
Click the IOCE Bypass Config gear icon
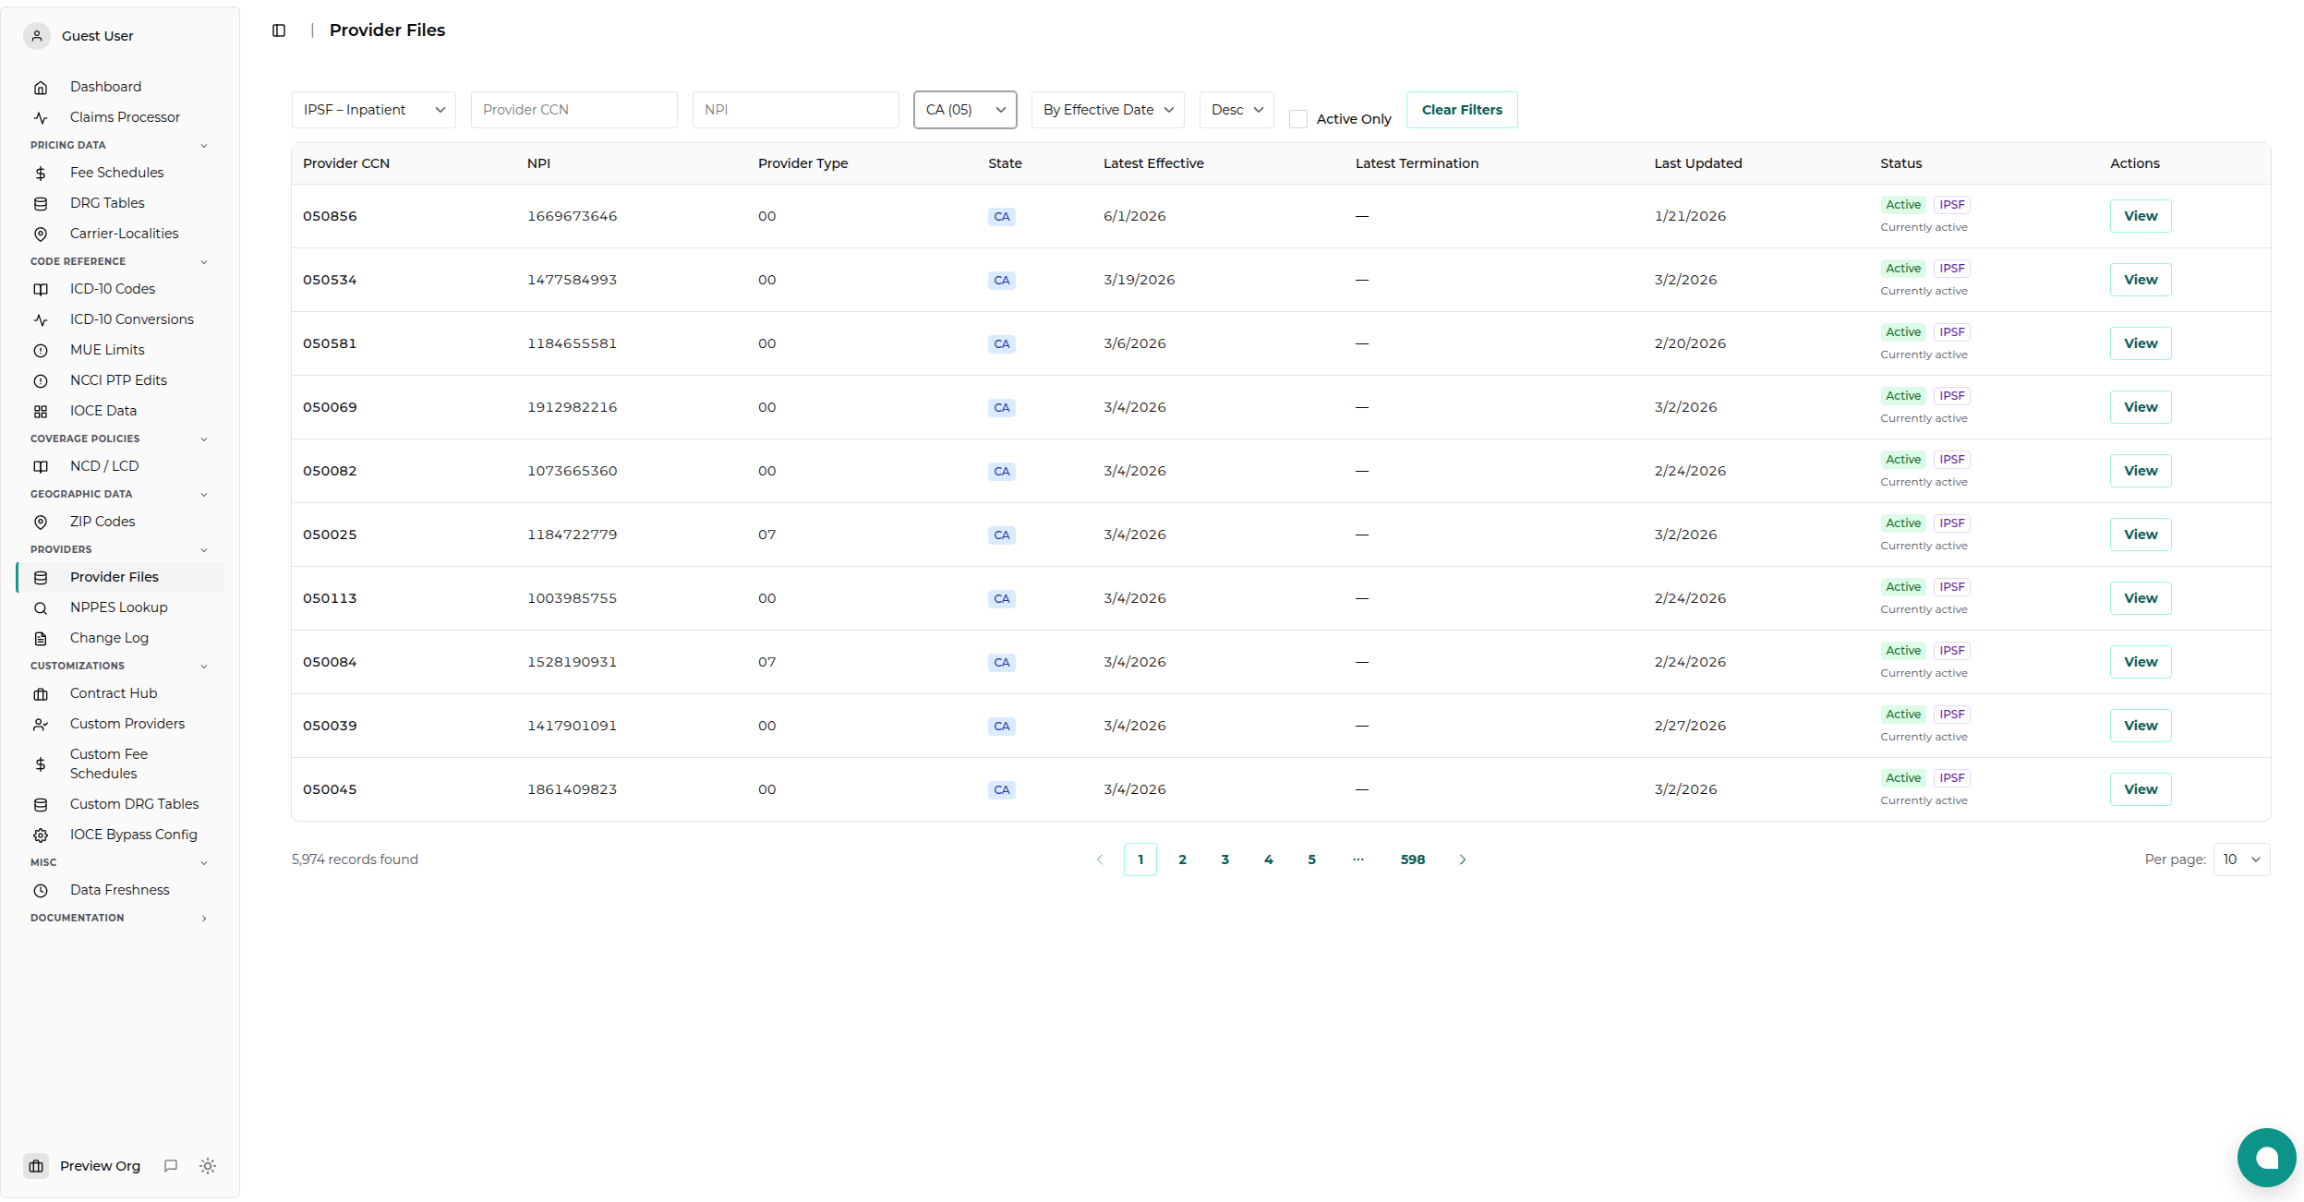click(x=41, y=835)
